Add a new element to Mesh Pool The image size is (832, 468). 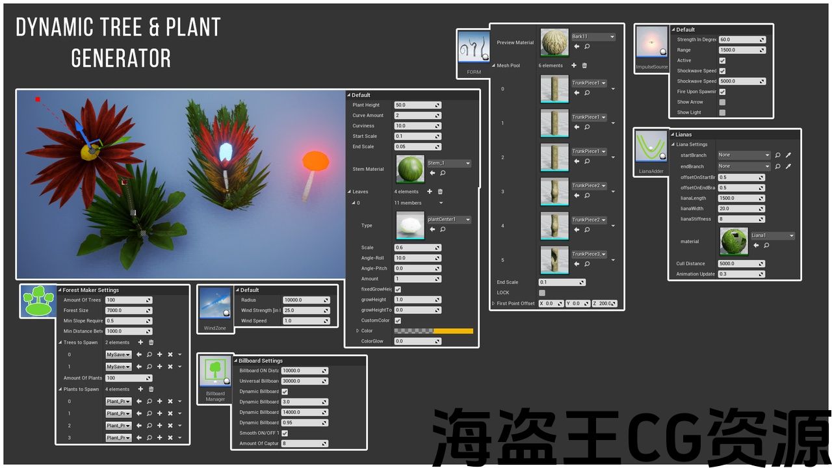573,66
